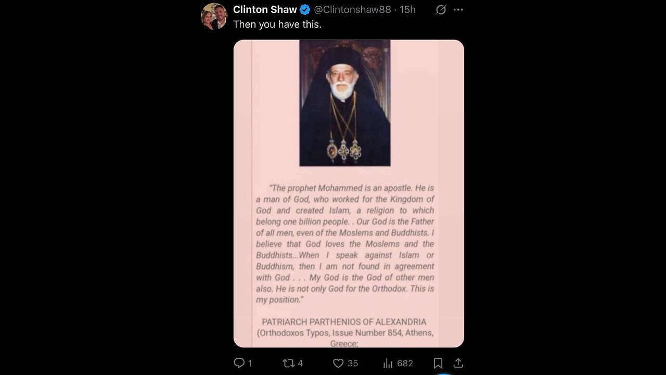Bookmark this post

(x=438, y=363)
